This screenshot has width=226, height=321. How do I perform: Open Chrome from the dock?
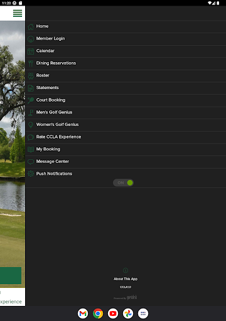[98, 313]
